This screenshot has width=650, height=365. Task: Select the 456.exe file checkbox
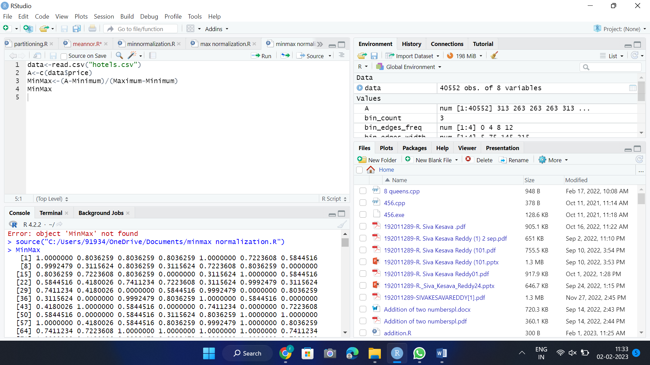pos(363,215)
